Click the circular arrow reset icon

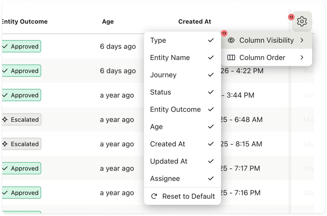pos(154,196)
